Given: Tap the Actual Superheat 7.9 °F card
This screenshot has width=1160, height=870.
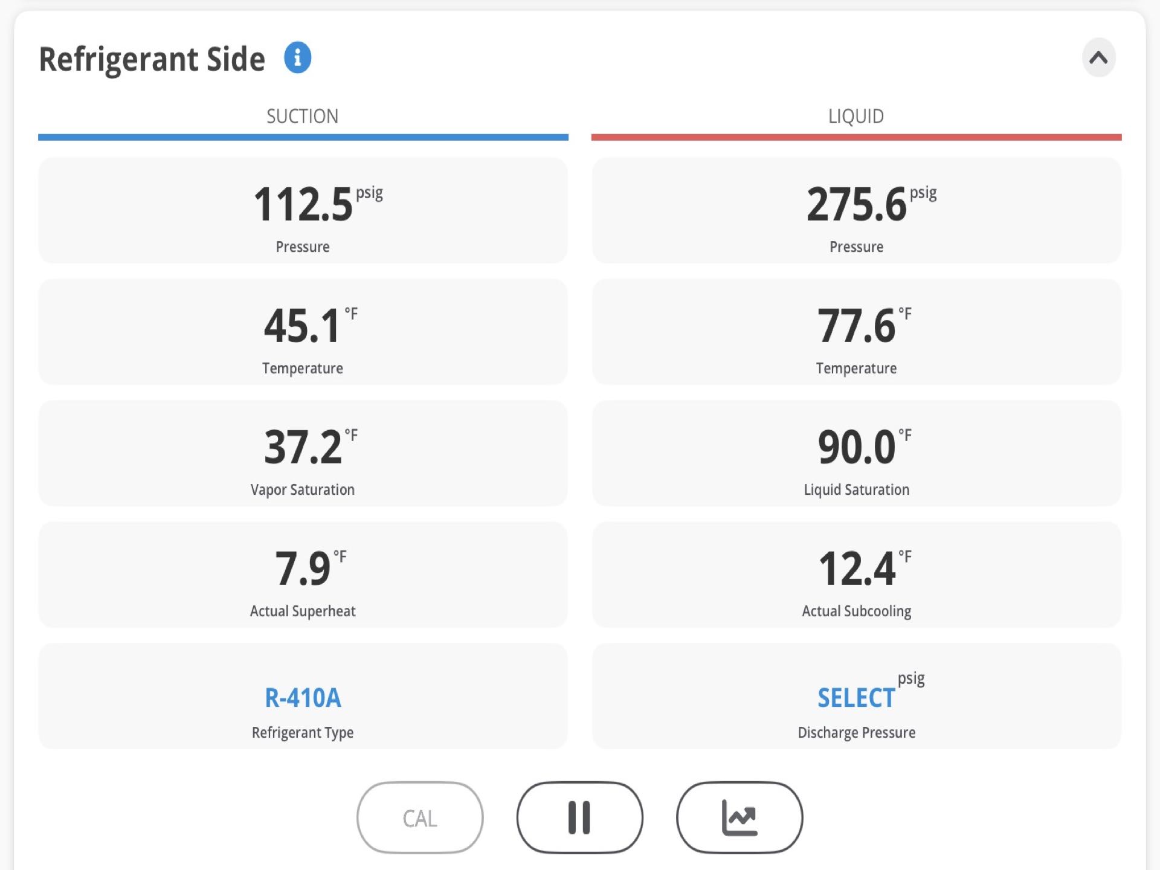Looking at the screenshot, I should coord(303,575).
